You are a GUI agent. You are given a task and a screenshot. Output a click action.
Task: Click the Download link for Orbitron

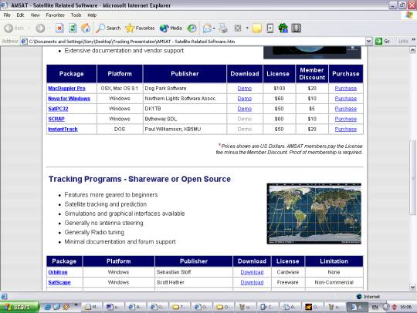[252, 272]
